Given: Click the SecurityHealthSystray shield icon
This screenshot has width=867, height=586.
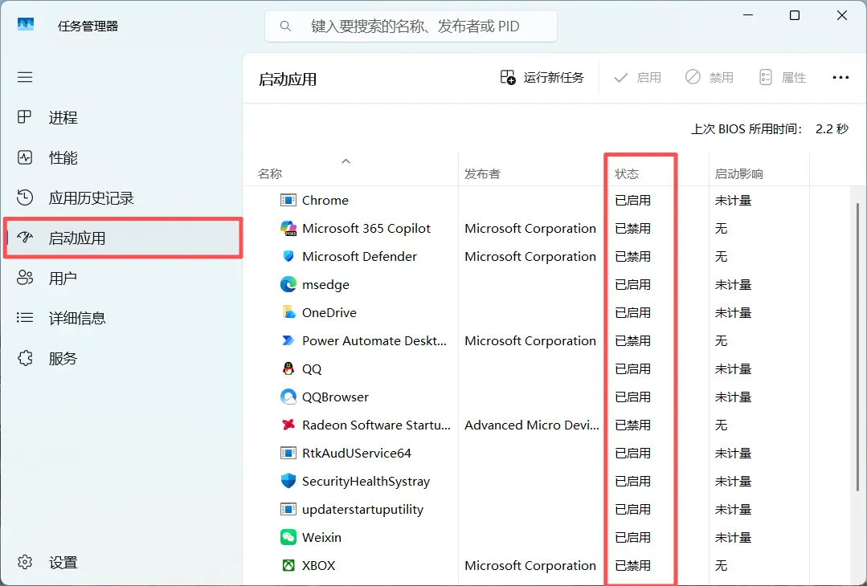Looking at the screenshot, I should point(288,481).
